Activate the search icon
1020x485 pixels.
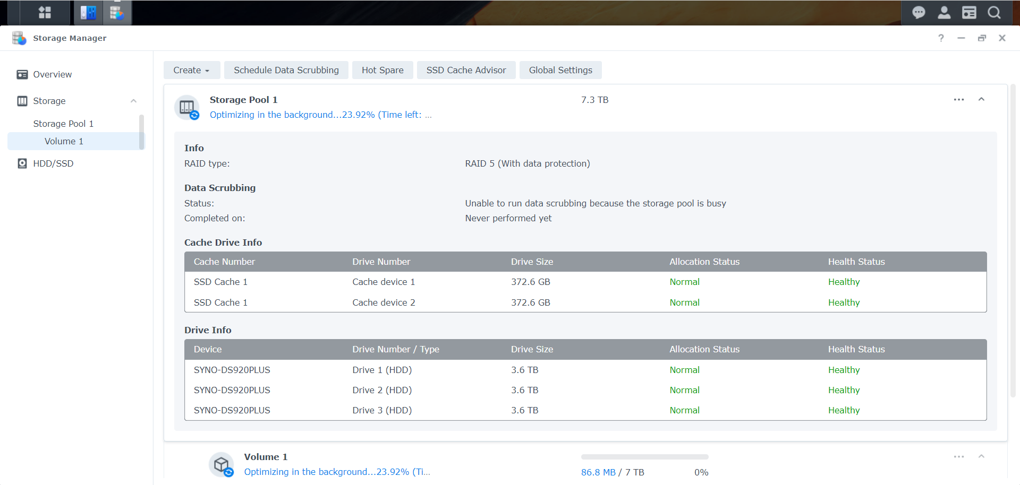(994, 12)
